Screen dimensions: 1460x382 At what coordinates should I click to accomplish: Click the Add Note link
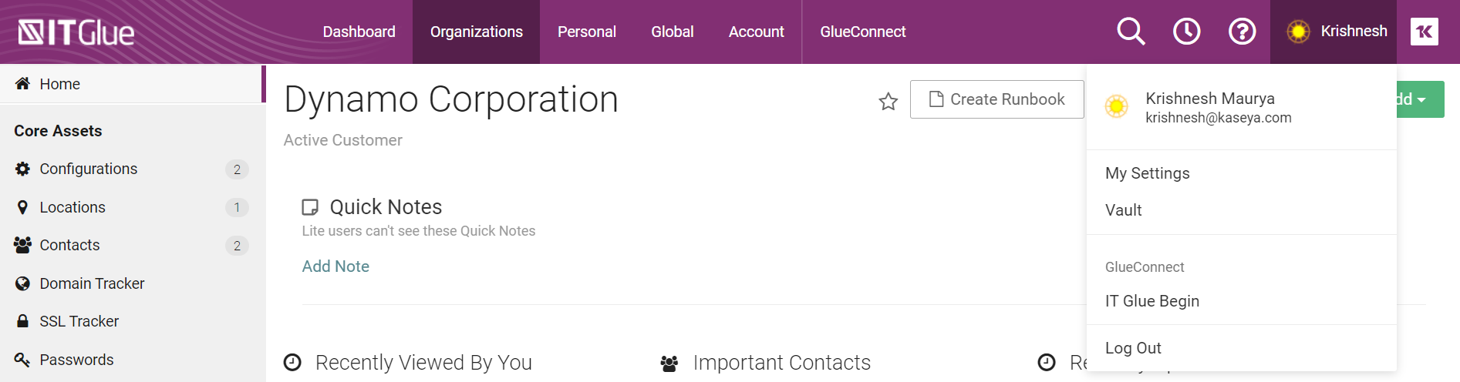335,266
